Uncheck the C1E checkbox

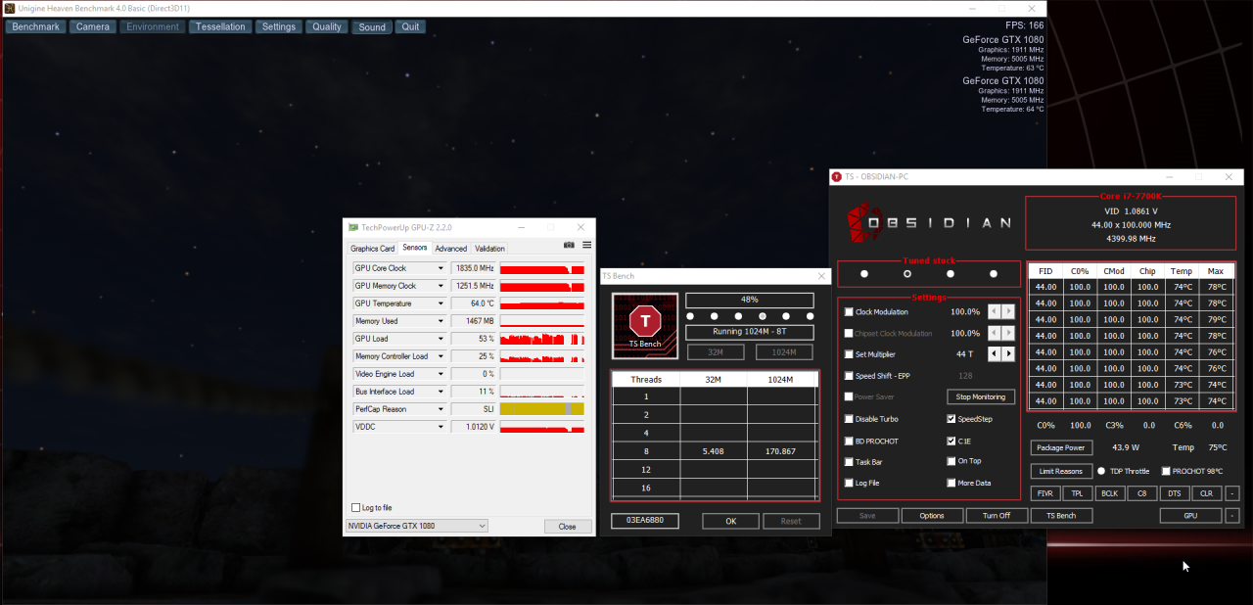point(951,441)
